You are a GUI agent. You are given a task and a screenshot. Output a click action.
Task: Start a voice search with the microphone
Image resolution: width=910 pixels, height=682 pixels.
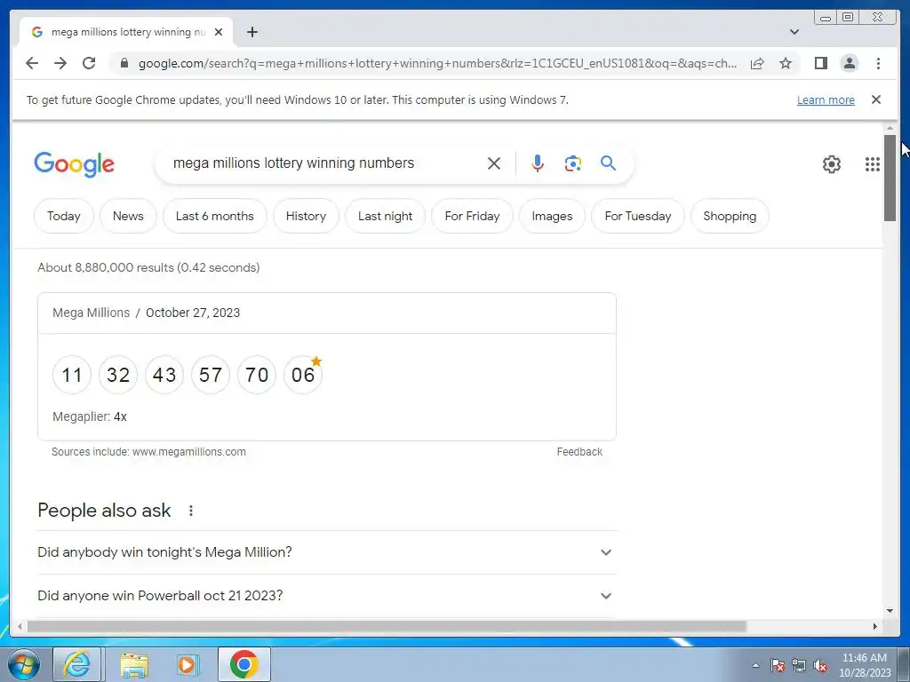(538, 163)
